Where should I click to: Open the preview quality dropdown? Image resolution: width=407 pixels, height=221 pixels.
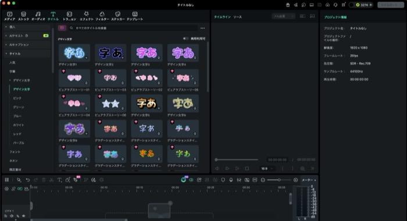pyautogui.click(x=284, y=16)
